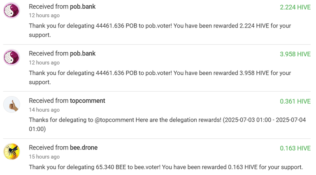Click the 0.163 HIVE amount
The width and height of the screenshot is (316, 175).
tap(295, 148)
